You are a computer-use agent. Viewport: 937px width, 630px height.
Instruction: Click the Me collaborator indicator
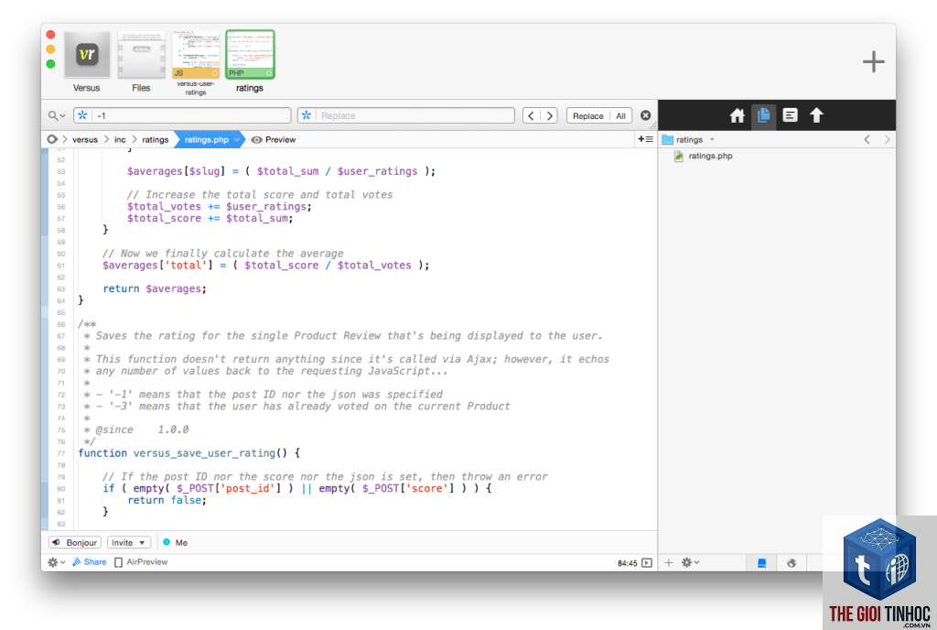coord(175,543)
